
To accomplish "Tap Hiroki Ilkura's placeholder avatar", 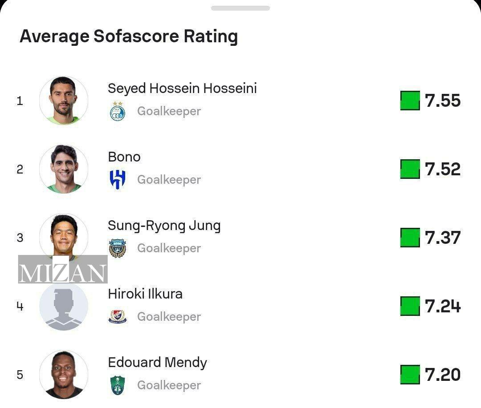I will (x=64, y=307).
